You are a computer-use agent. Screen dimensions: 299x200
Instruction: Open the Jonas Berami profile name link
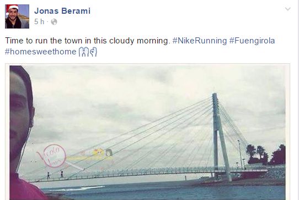(62, 11)
